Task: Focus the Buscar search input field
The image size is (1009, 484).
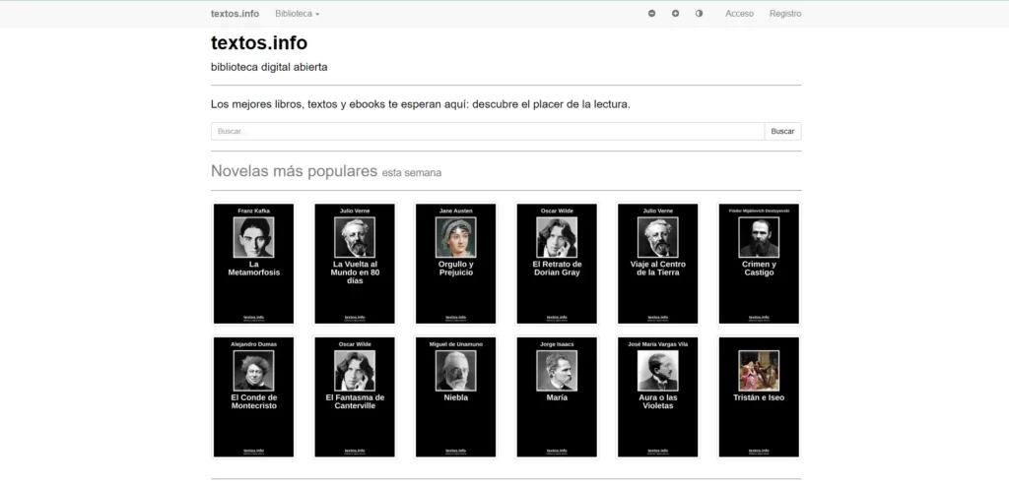Action: (487, 132)
